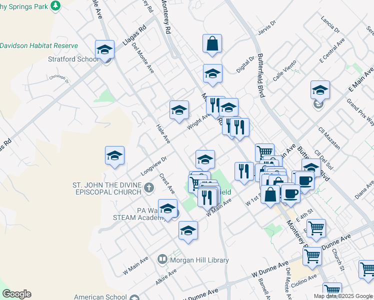Click the Jarvis Dr street label
374x300 pixels.
coord(267,27)
